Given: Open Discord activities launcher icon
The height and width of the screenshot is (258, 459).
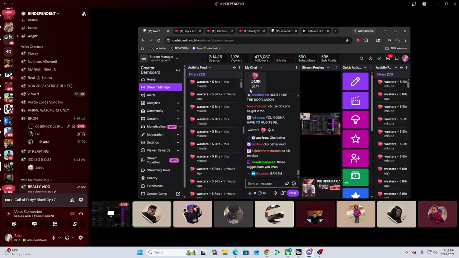Looking at the screenshot, I should [55, 224].
